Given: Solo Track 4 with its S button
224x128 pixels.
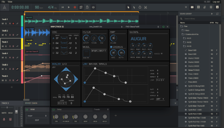Looking at the screenshot, I should pos(6,58).
